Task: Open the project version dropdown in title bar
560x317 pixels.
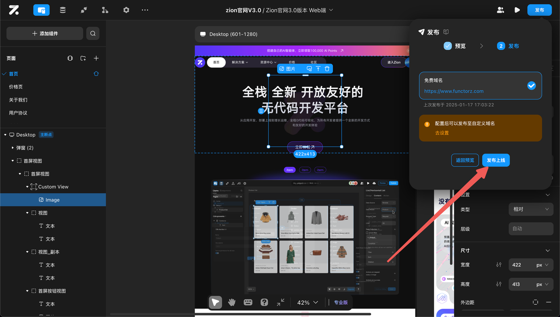Action: click(x=331, y=10)
